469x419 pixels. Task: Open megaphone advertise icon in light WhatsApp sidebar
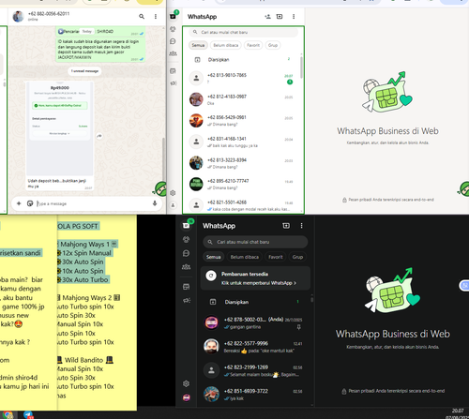coord(173,83)
